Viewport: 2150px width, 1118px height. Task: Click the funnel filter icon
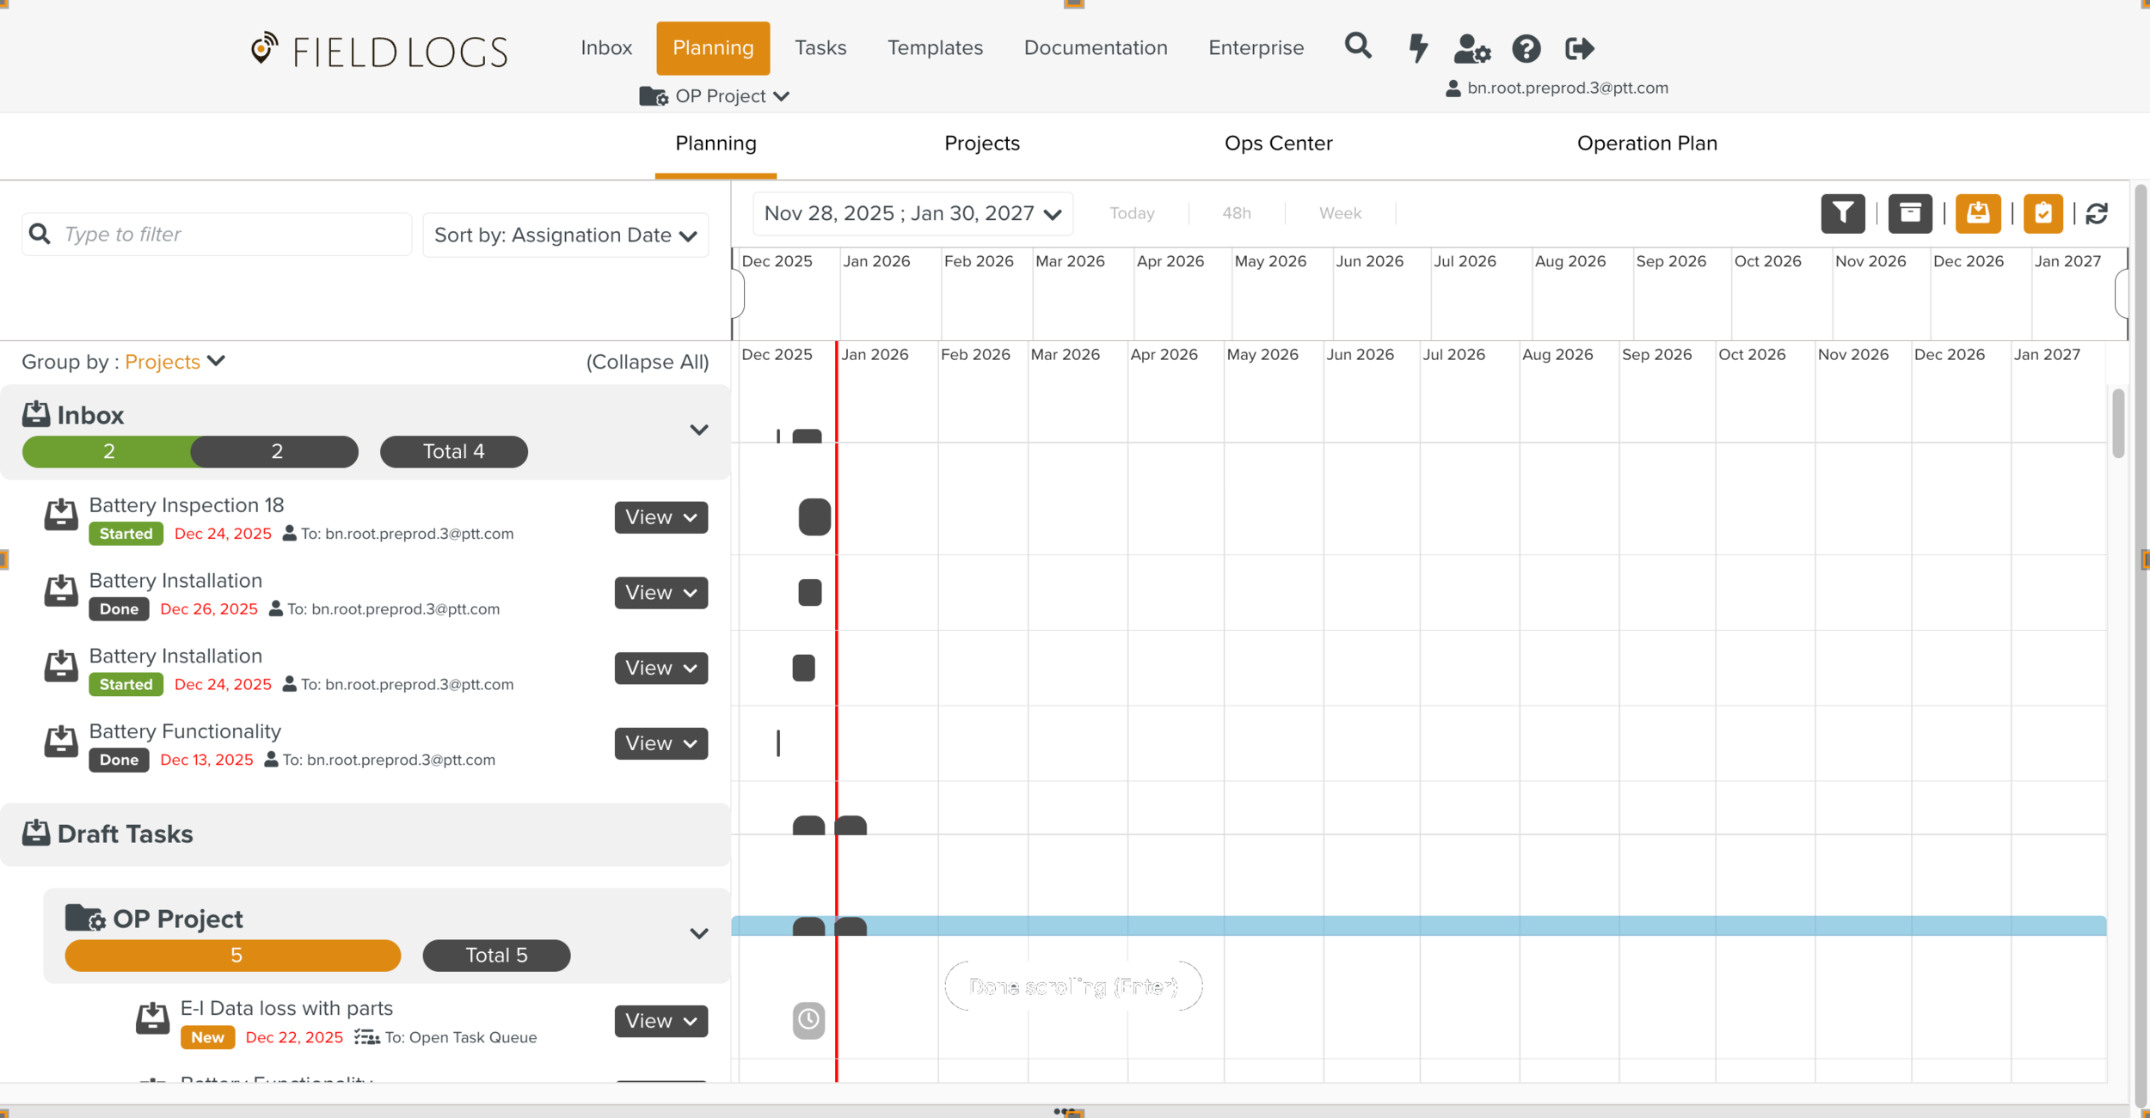(1842, 213)
